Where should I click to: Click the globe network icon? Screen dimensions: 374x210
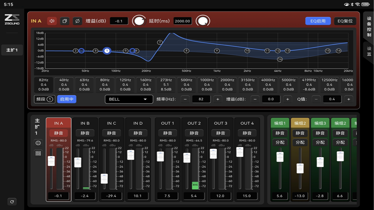pos(38,143)
